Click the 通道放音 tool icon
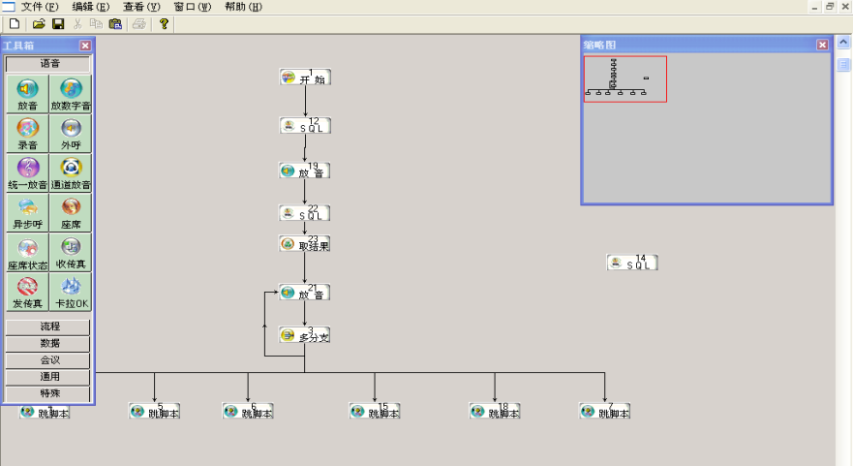Viewport: 853px width, 466px height. (71, 173)
